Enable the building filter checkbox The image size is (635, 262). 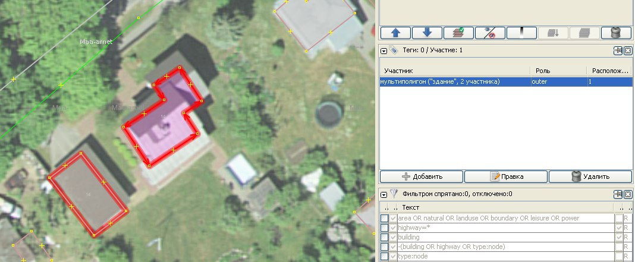point(384,237)
